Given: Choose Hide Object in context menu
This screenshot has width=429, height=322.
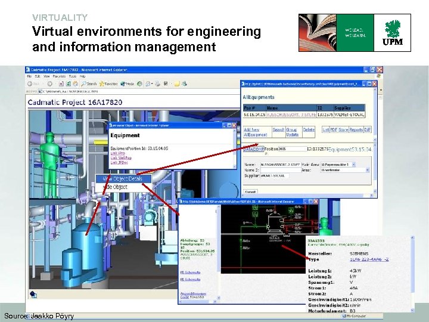Looking at the screenshot, I should 123,187.
